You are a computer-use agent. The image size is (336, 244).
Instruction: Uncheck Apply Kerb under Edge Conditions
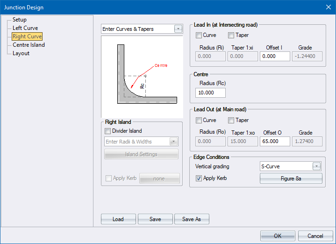click(199, 178)
